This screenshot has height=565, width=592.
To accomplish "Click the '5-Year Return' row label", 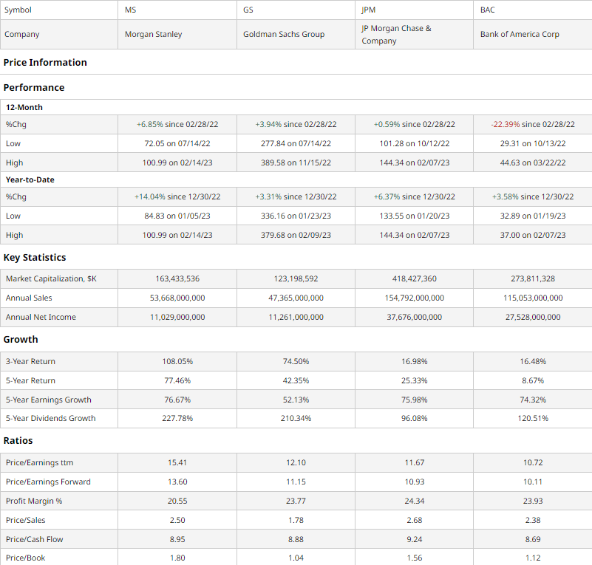I will 30,381.
